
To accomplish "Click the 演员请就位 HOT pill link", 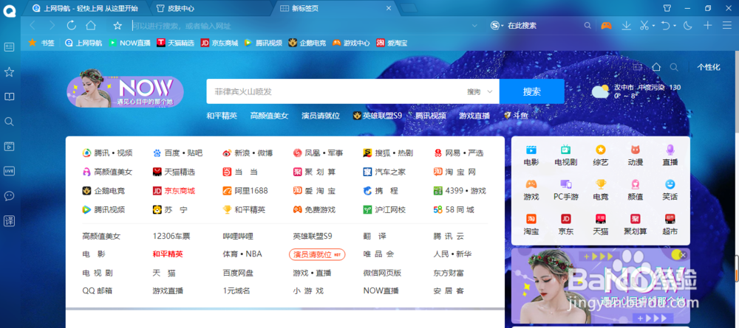I will (317, 254).
